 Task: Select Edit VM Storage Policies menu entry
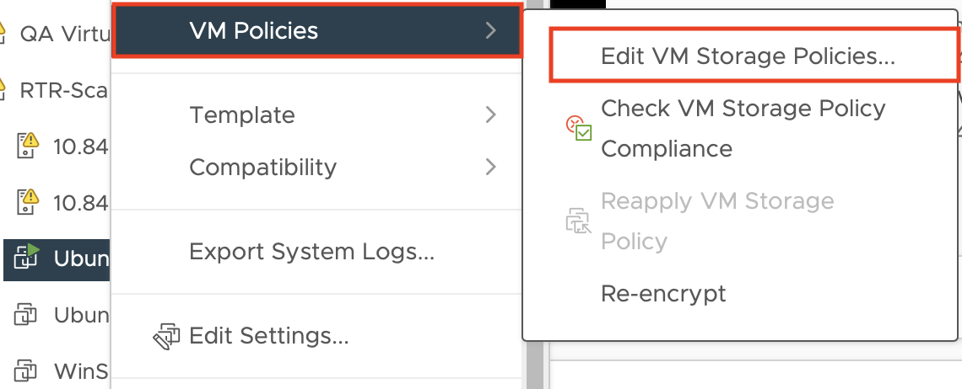(x=748, y=56)
